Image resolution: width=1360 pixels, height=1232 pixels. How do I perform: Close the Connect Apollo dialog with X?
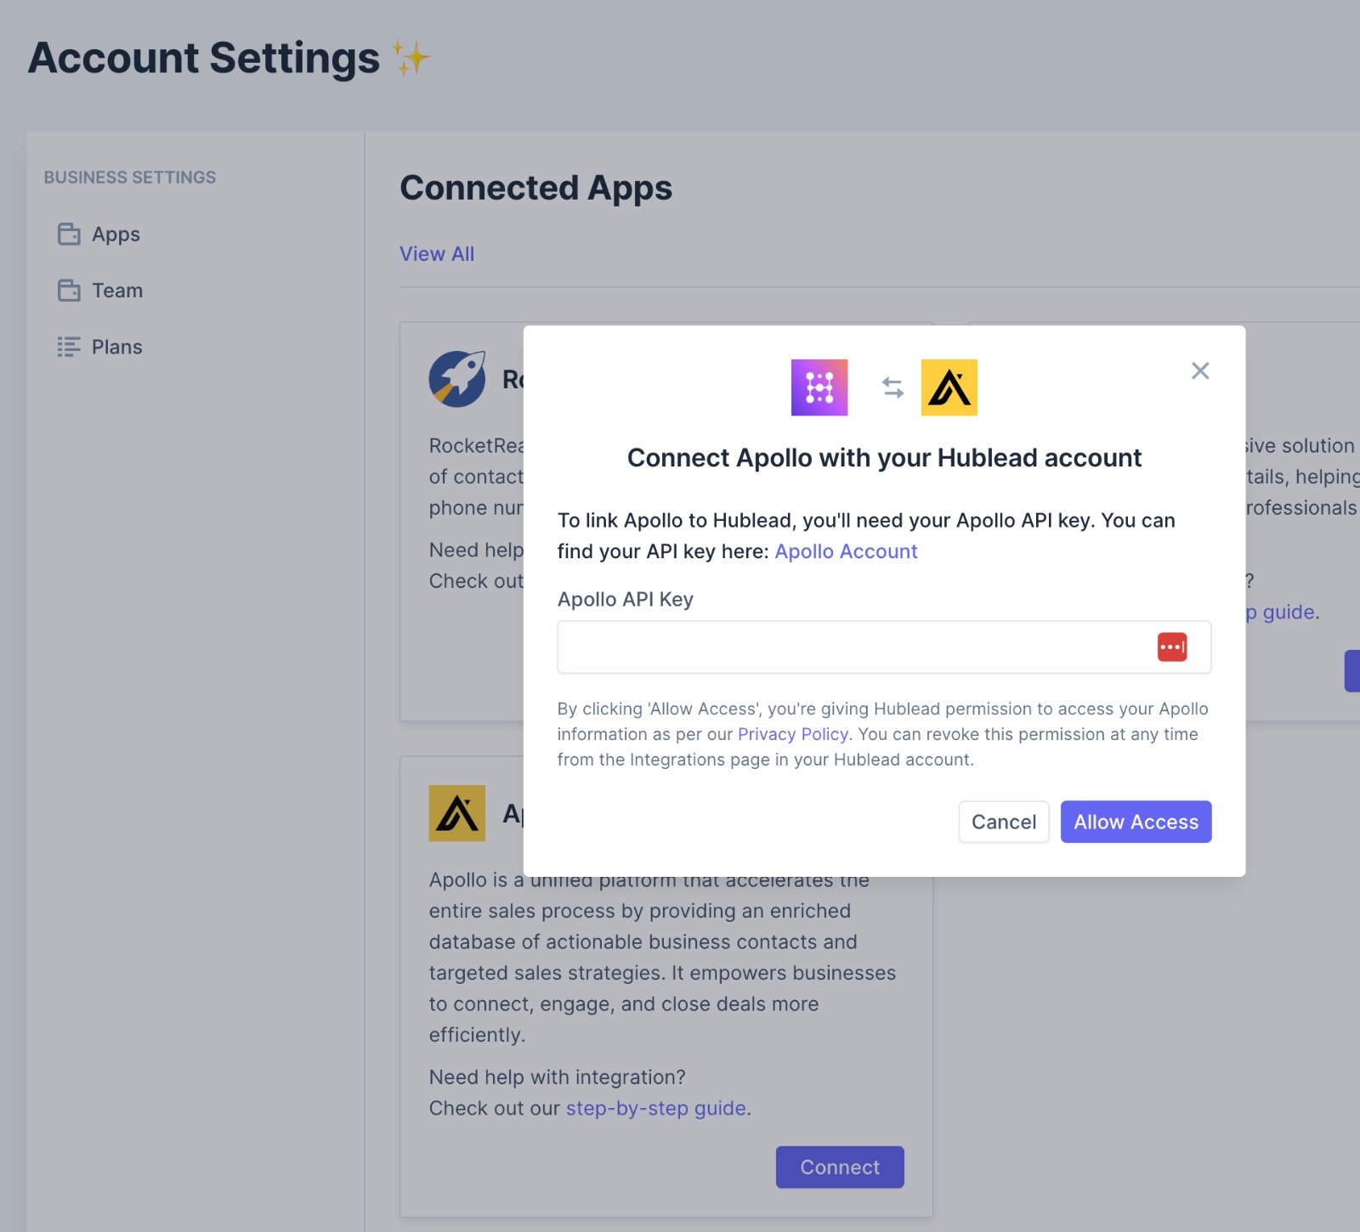pos(1199,370)
